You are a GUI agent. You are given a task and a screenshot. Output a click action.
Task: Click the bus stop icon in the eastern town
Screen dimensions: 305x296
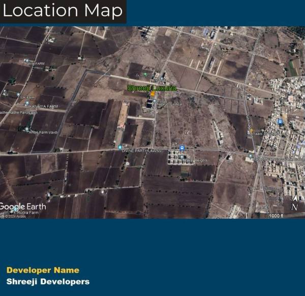click(x=280, y=122)
